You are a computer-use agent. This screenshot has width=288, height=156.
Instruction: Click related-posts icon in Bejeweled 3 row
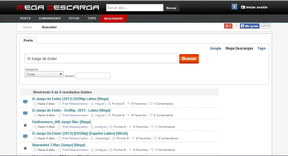point(60,150)
